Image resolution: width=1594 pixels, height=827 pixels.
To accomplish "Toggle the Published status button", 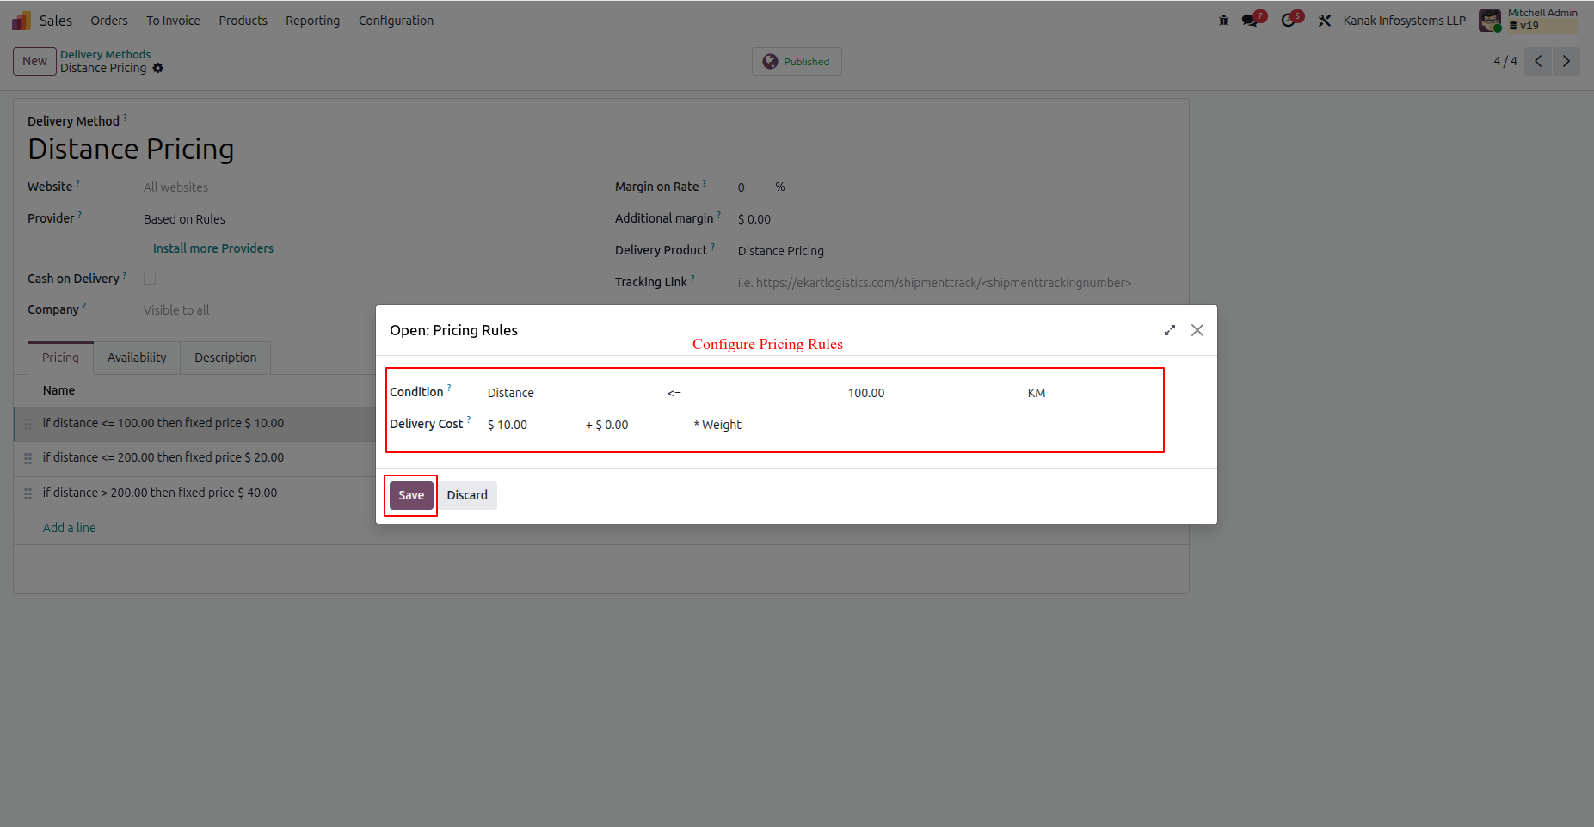I will pos(796,61).
